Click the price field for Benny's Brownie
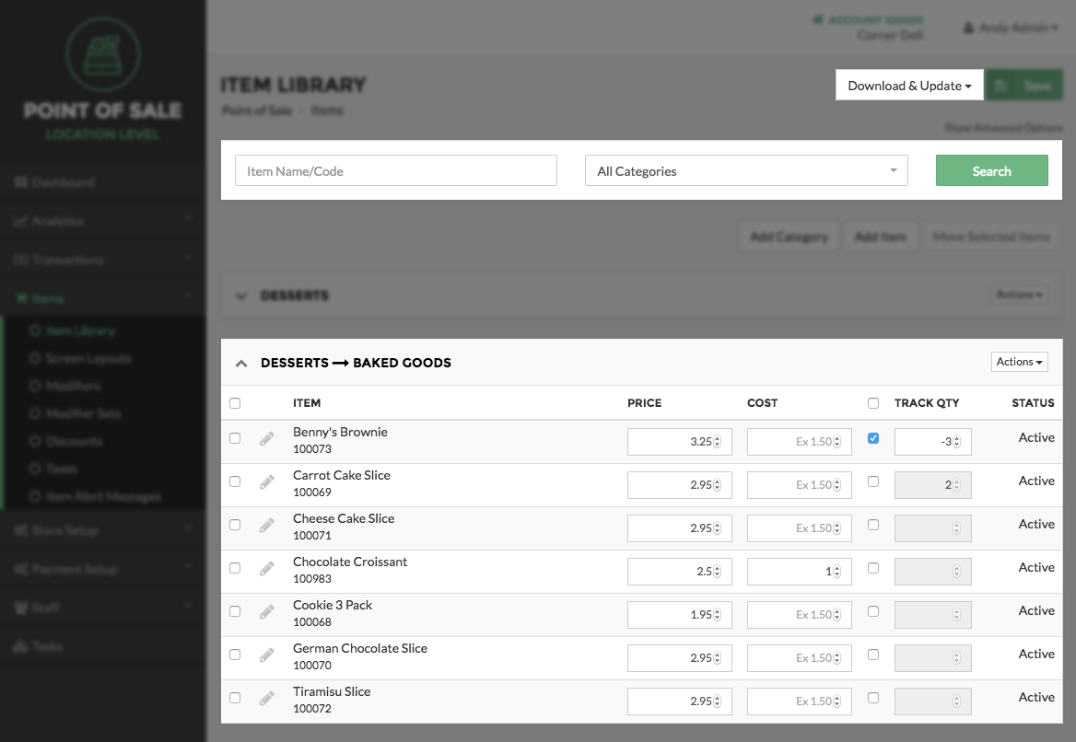 click(679, 442)
